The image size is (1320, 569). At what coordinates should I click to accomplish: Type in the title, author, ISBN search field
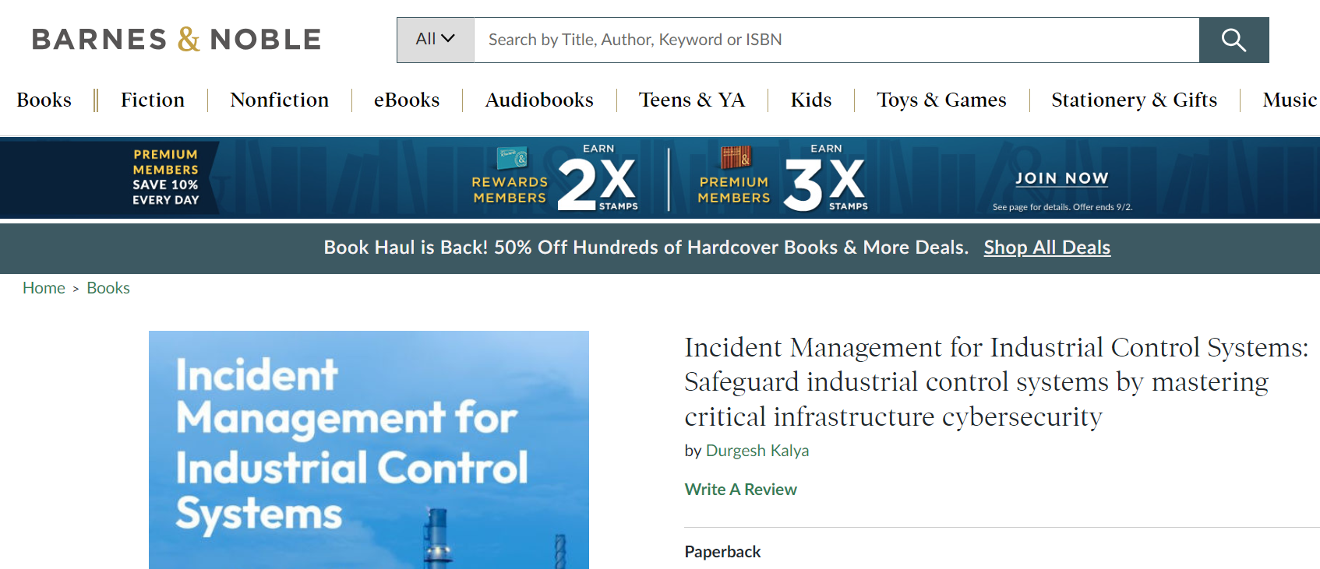coord(835,40)
